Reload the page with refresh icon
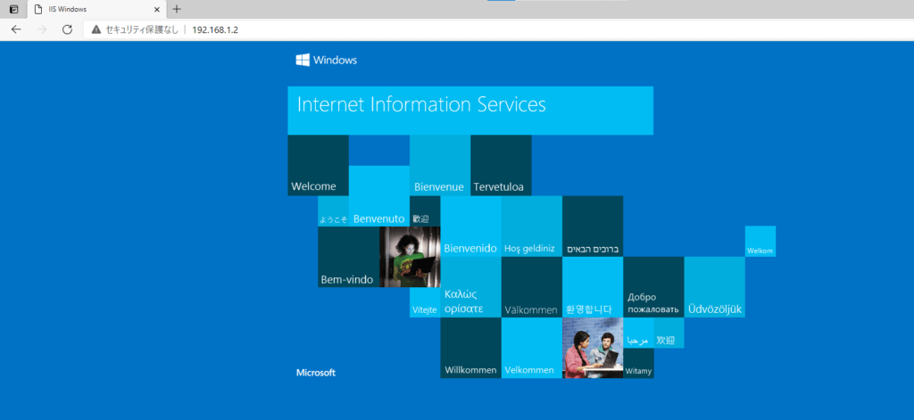The width and height of the screenshot is (914, 420). pos(67,29)
